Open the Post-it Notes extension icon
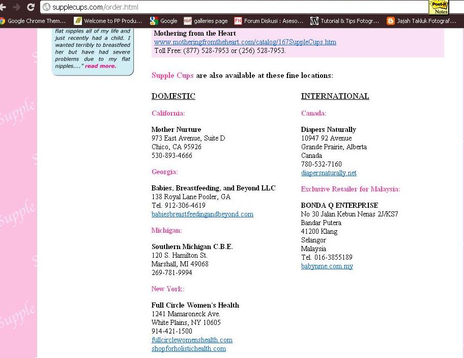 tap(438, 7)
